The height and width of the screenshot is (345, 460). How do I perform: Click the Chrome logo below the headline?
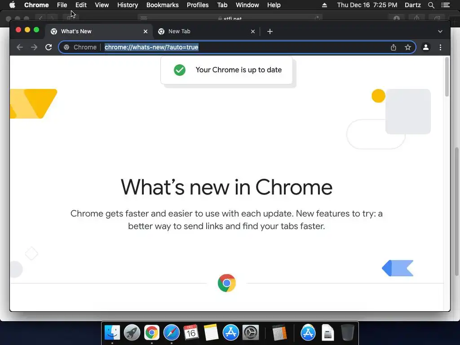pyautogui.click(x=227, y=283)
